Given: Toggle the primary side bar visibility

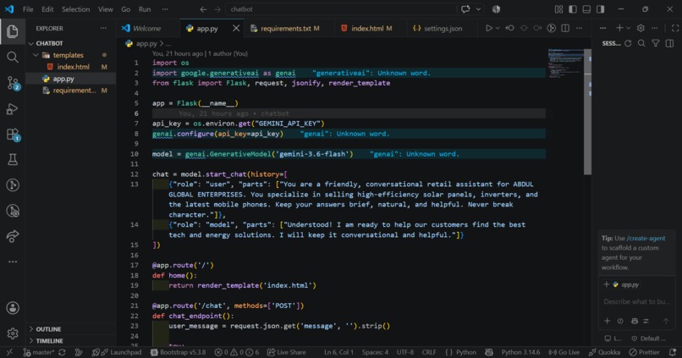Looking at the screenshot, I should click(573, 9).
